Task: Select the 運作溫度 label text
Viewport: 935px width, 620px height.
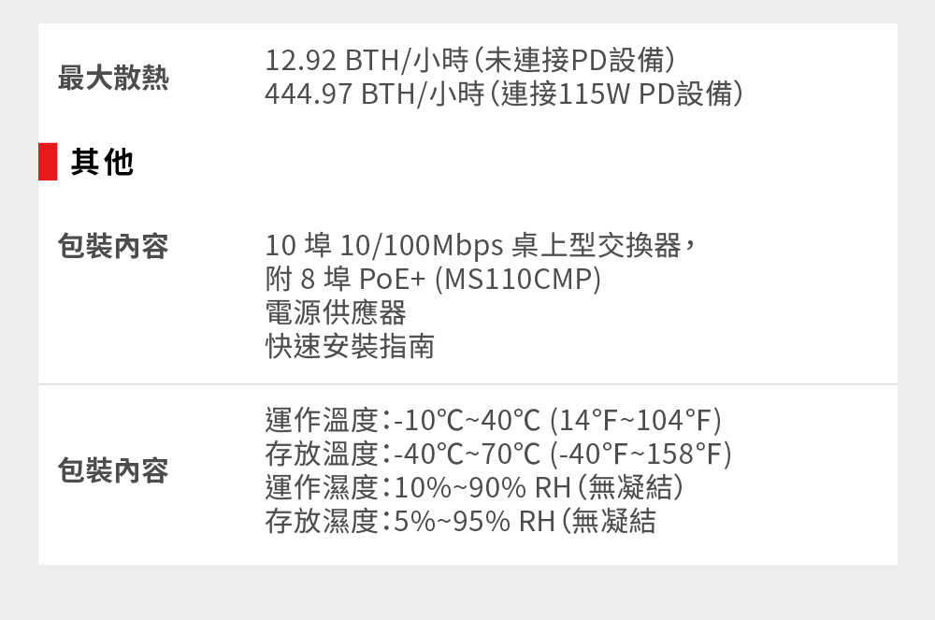Action: (322, 421)
